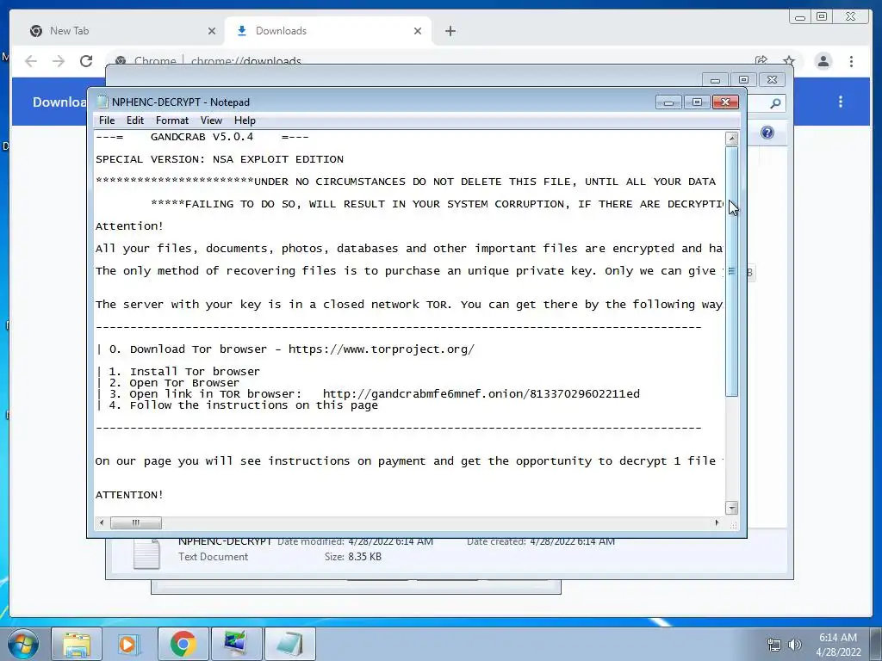This screenshot has height=661, width=882.
Task: Click the Explorer window search magnifier icon
Action: pyautogui.click(x=776, y=103)
